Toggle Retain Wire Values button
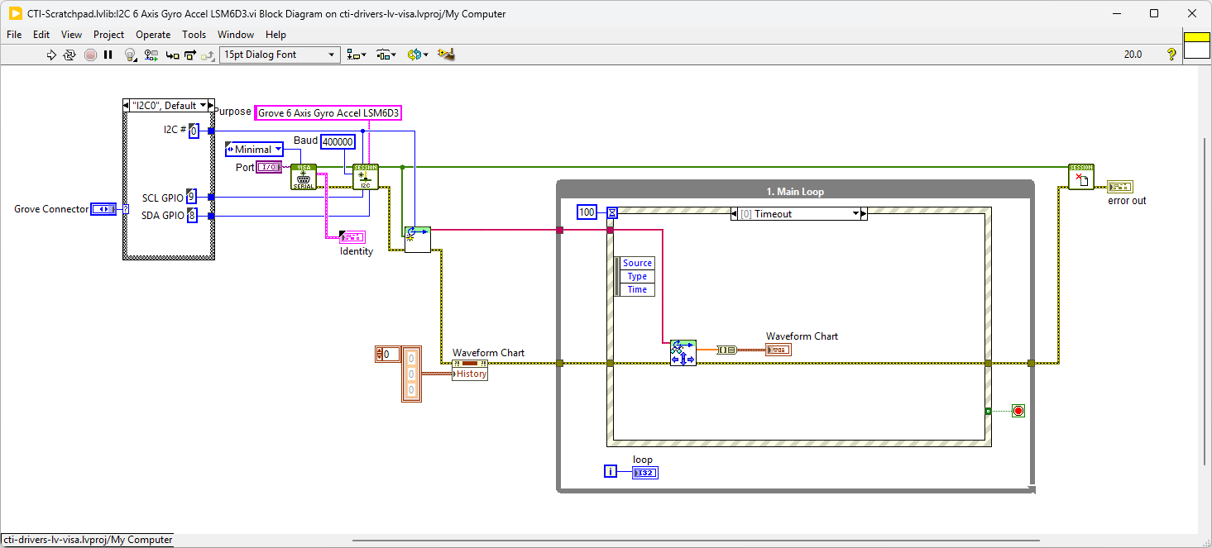Image resolution: width=1212 pixels, height=548 pixels. point(151,55)
